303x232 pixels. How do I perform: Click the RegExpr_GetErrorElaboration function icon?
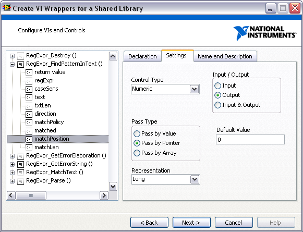click(x=20, y=156)
